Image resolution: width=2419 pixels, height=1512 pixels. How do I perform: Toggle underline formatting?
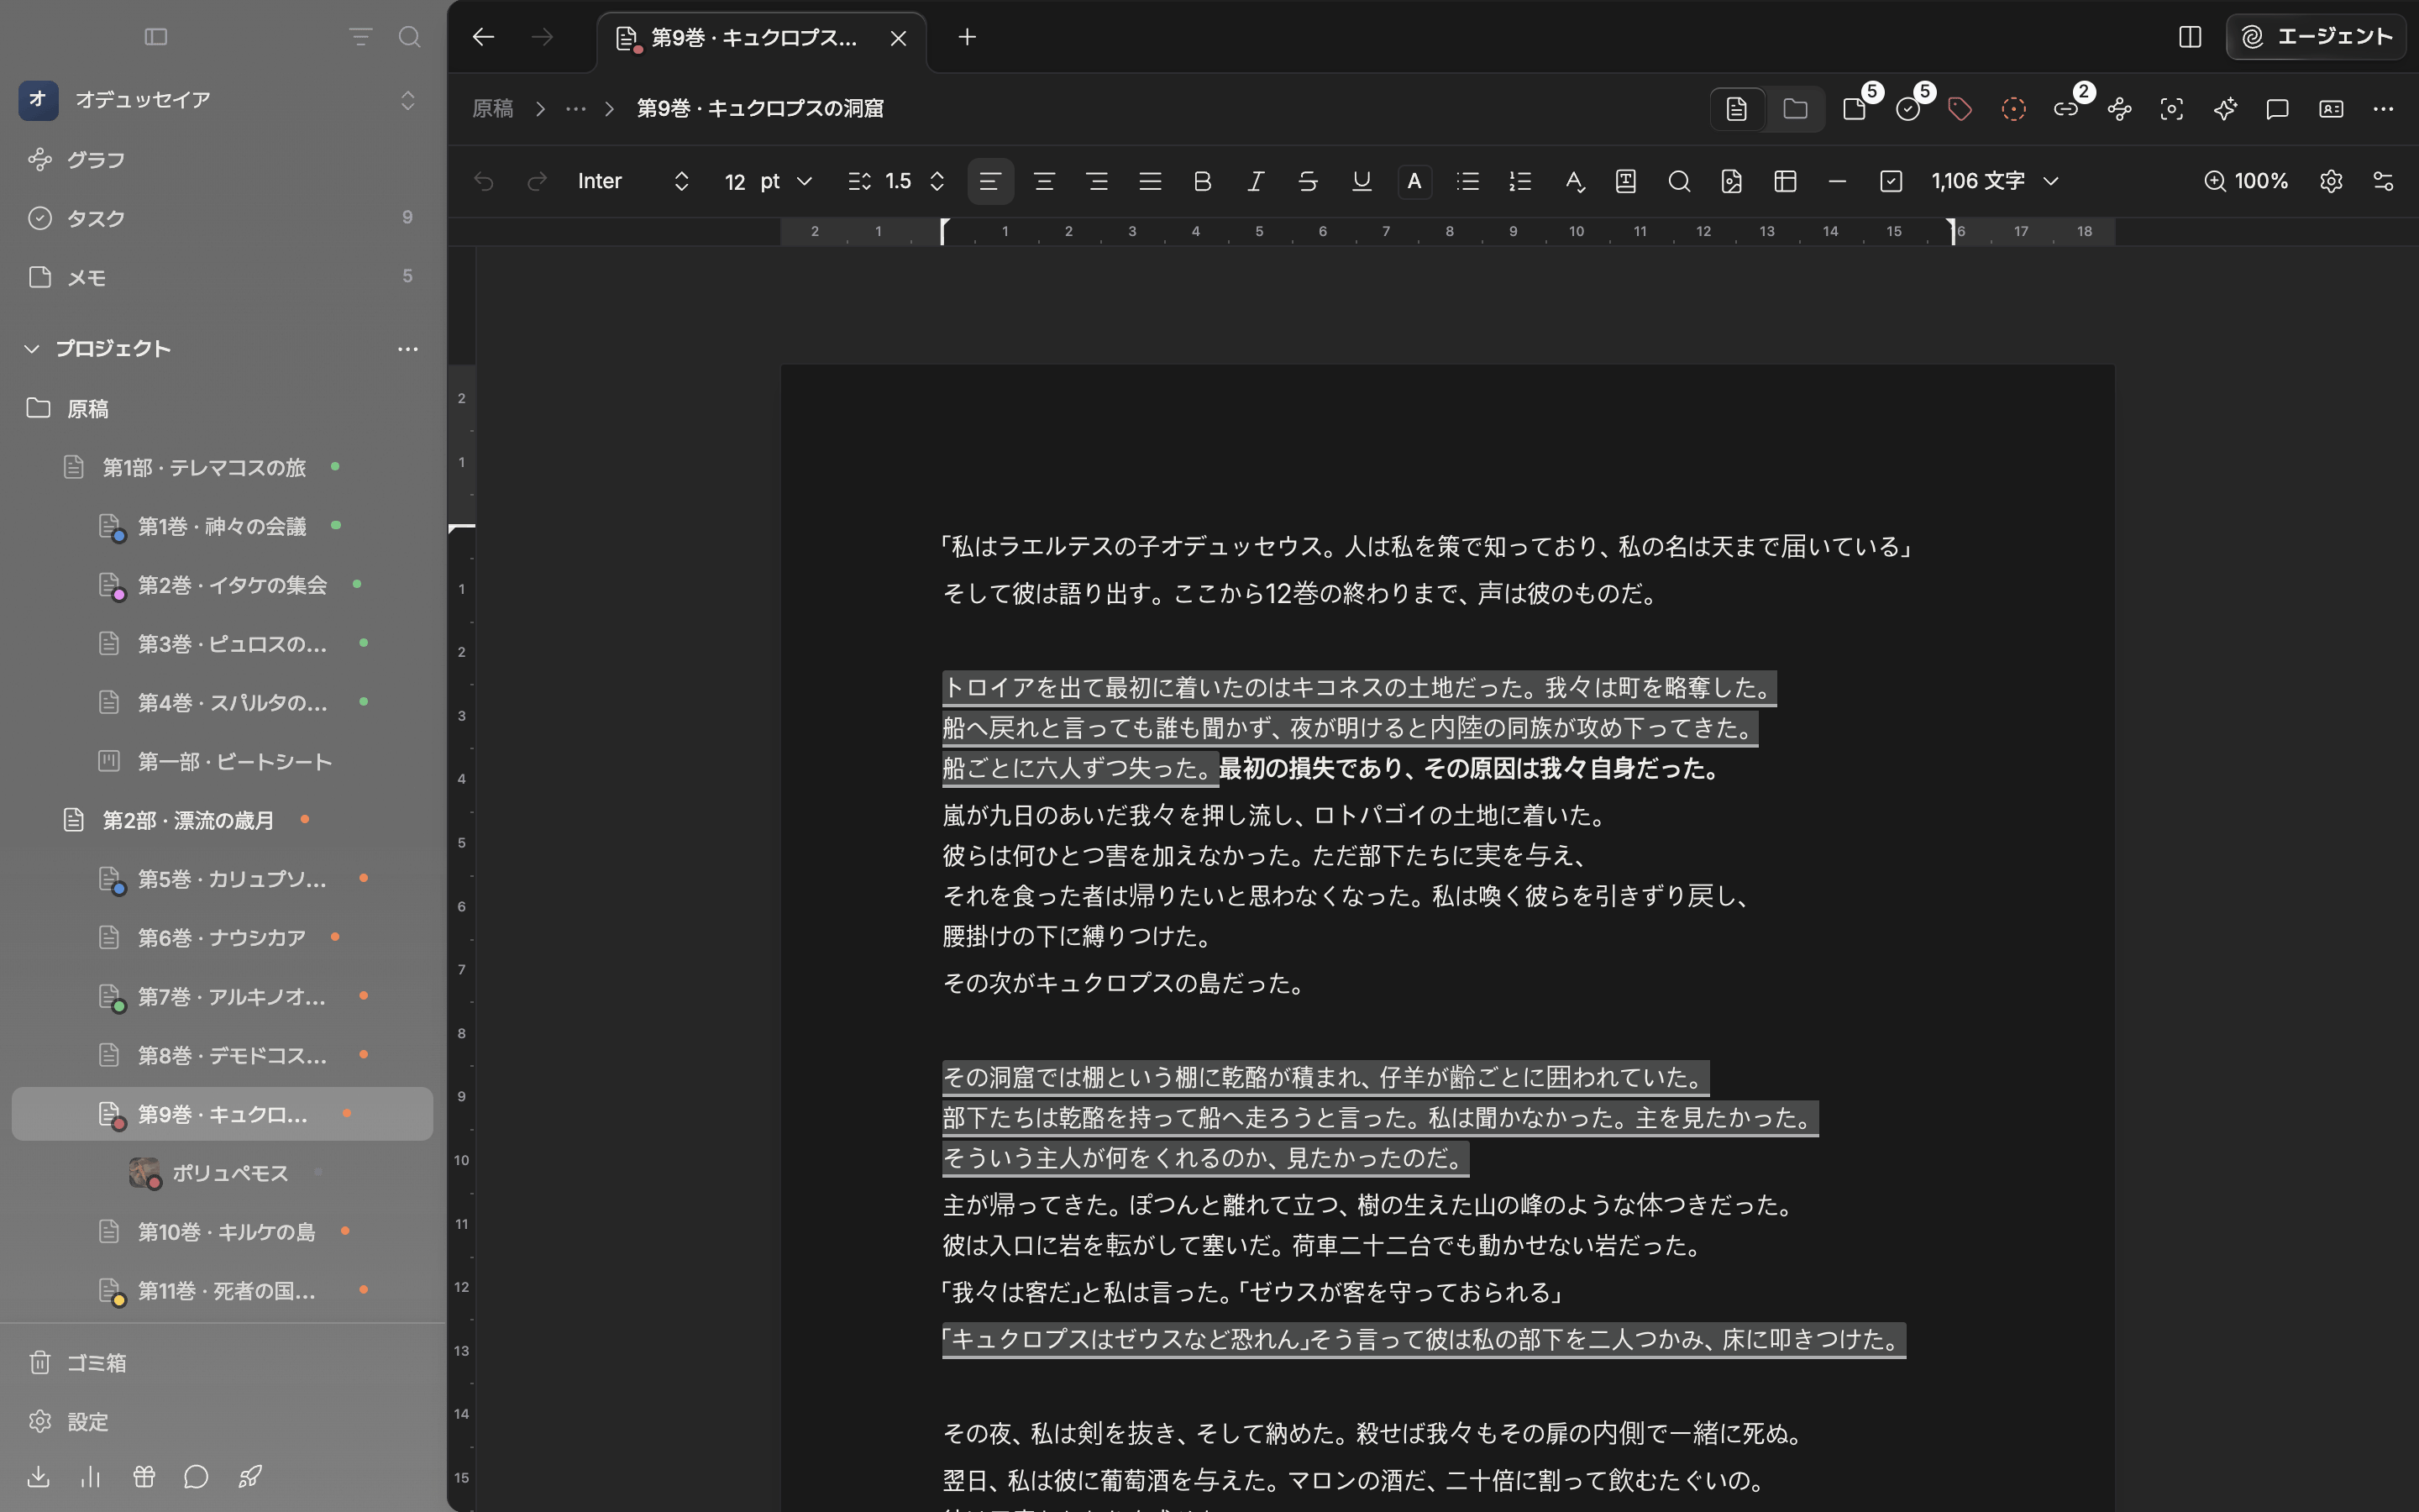coord(1362,181)
